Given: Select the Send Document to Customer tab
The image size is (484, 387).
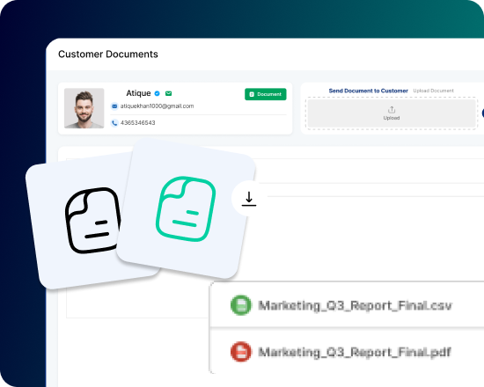Looking at the screenshot, I should pos(368,91).
